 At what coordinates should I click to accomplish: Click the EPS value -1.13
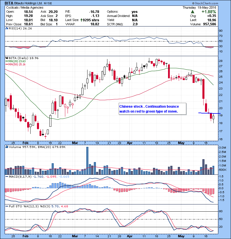tap(95, 16)
